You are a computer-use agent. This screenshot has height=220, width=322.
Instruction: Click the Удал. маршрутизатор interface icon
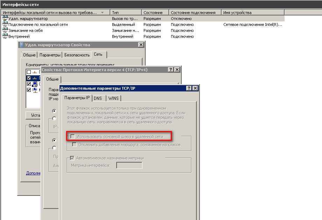tap(5, 19)
